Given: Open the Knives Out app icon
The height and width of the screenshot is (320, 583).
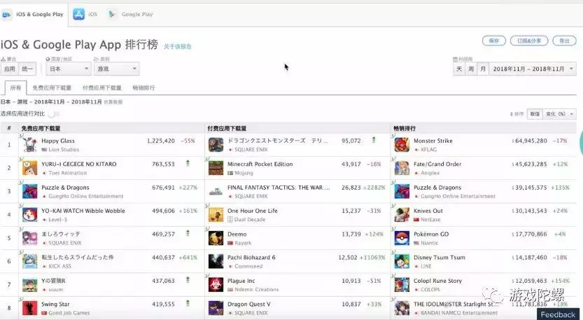Looking at the screenshot, I should pyautogui.click(x=402, y=215).
